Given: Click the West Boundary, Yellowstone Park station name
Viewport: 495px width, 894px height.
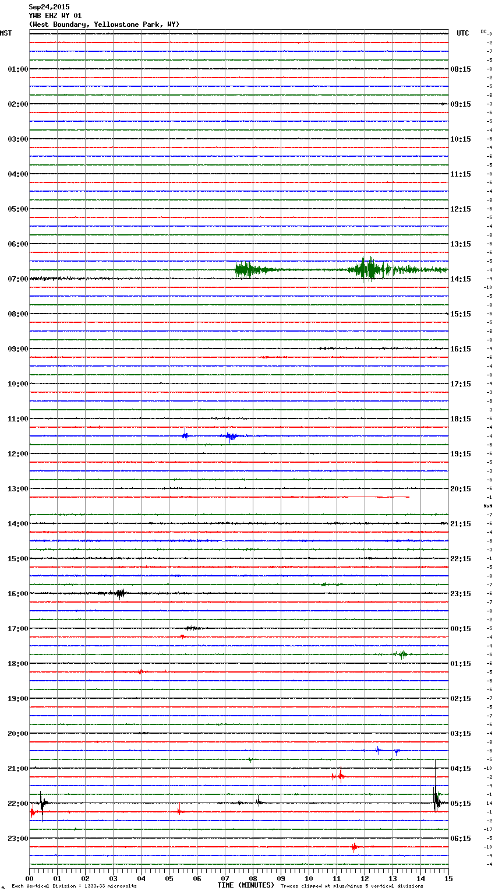Looking at the screenshot, I should point(104,24).
